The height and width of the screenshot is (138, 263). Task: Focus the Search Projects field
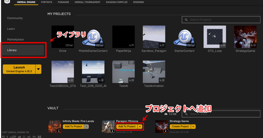221,20
